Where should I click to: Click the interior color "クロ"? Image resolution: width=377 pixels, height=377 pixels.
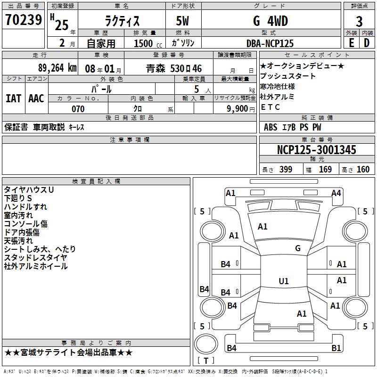[138, 109]
